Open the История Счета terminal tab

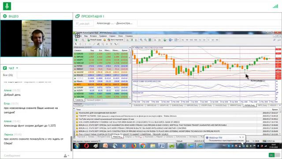coord(104,137)
